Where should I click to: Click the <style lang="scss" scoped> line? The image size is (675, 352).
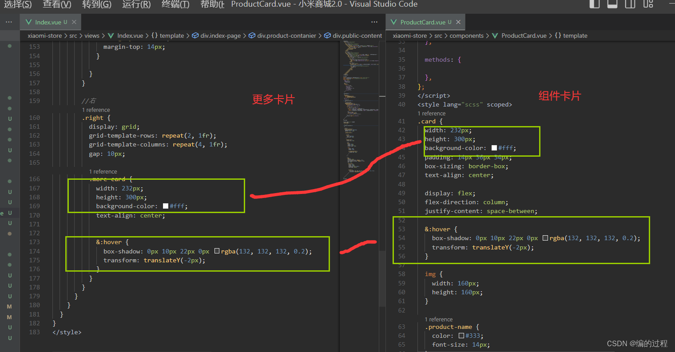(x=465, y=104)
